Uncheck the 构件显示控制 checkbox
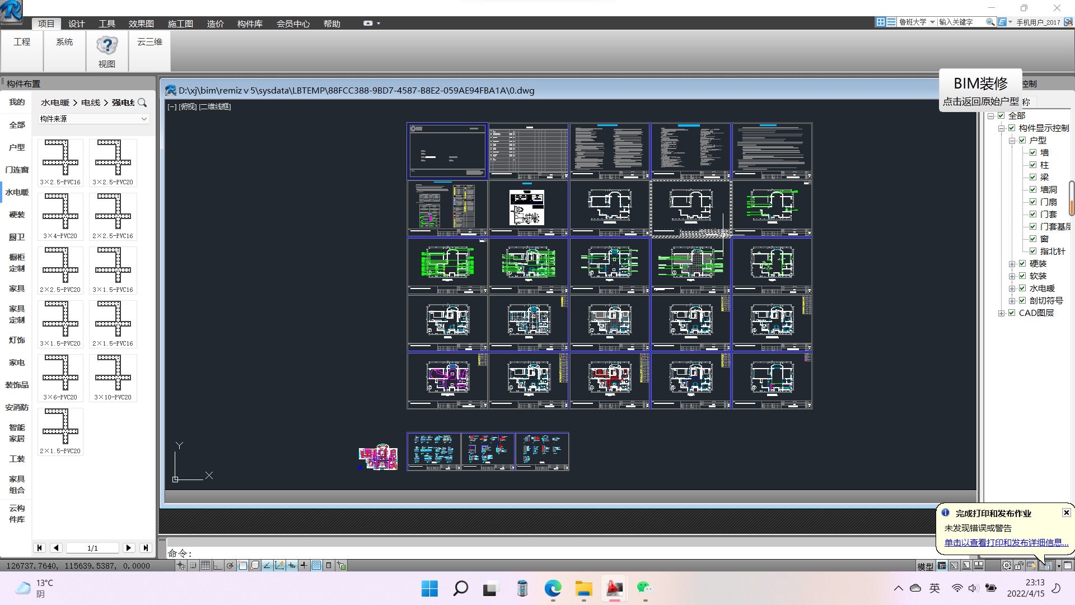This screenshot has height=605, width=1075. pos(1012,128)
